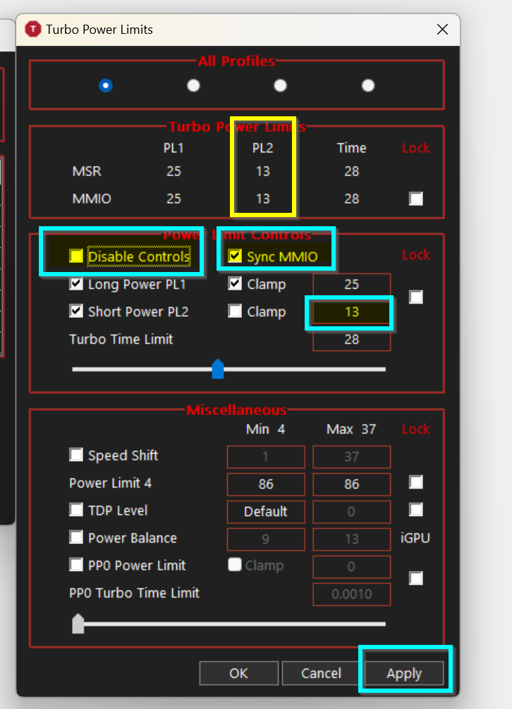Select the first profile radio button
Viewport: 512px width, 709px height.
point(106,85)
